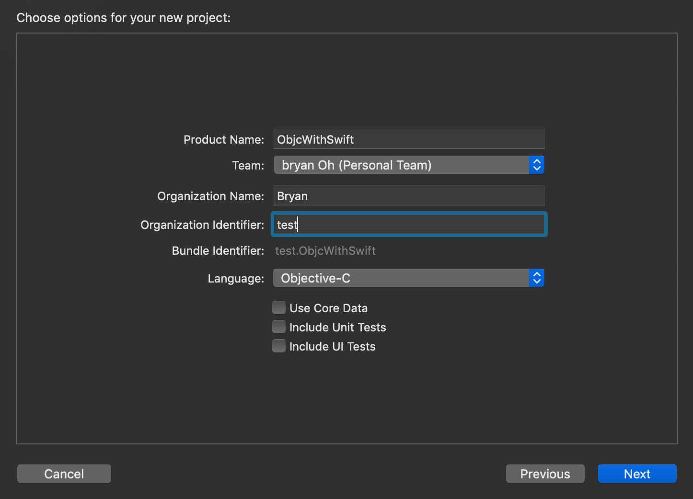This screenshot has height=499, width=693.
Task: Focus the Organization Name text field
Action: (x=409, y=196)
